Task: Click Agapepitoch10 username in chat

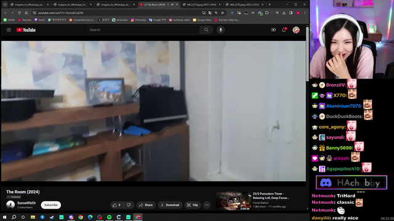Action: (344, 169)
